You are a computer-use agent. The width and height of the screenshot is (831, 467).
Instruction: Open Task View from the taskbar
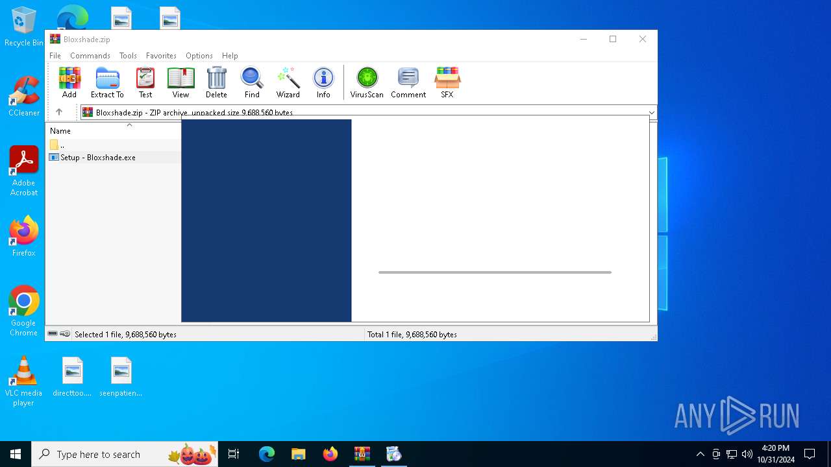(234, 454)
